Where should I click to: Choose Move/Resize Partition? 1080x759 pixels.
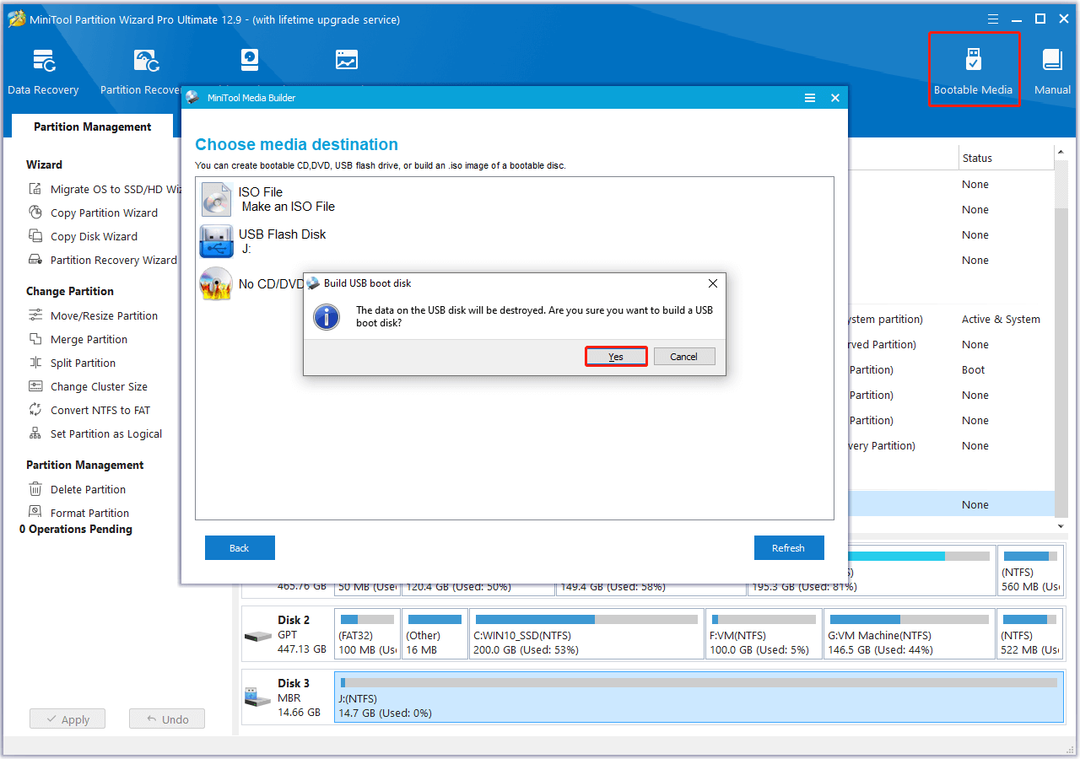(93, 316)
